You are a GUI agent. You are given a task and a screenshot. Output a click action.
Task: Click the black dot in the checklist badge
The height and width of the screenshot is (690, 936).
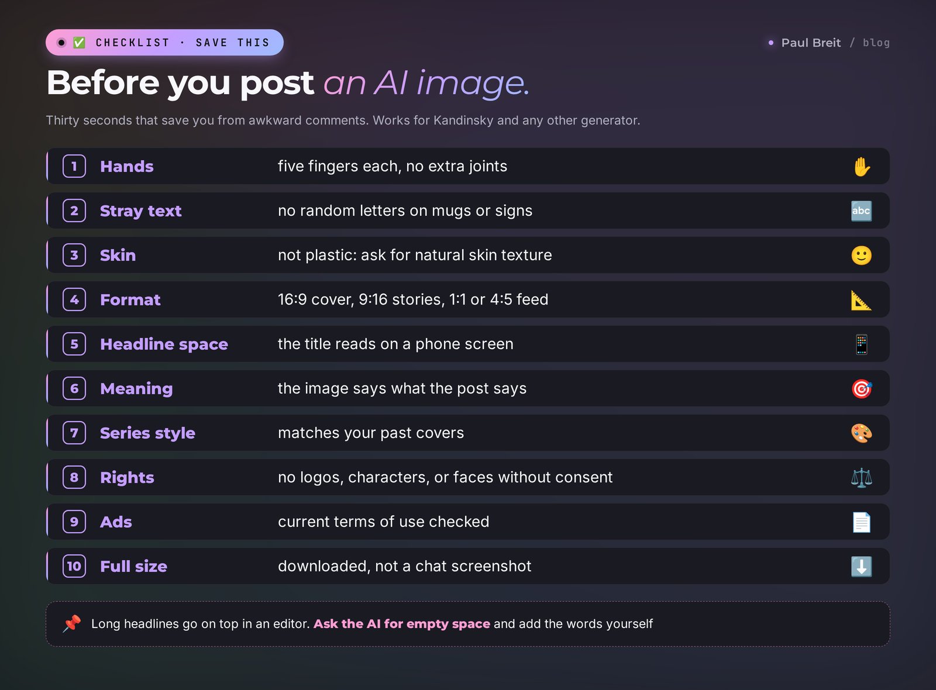61,43
